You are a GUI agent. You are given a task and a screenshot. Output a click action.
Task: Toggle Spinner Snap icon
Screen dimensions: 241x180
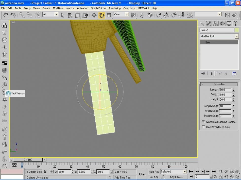click(x=181, y=15)
